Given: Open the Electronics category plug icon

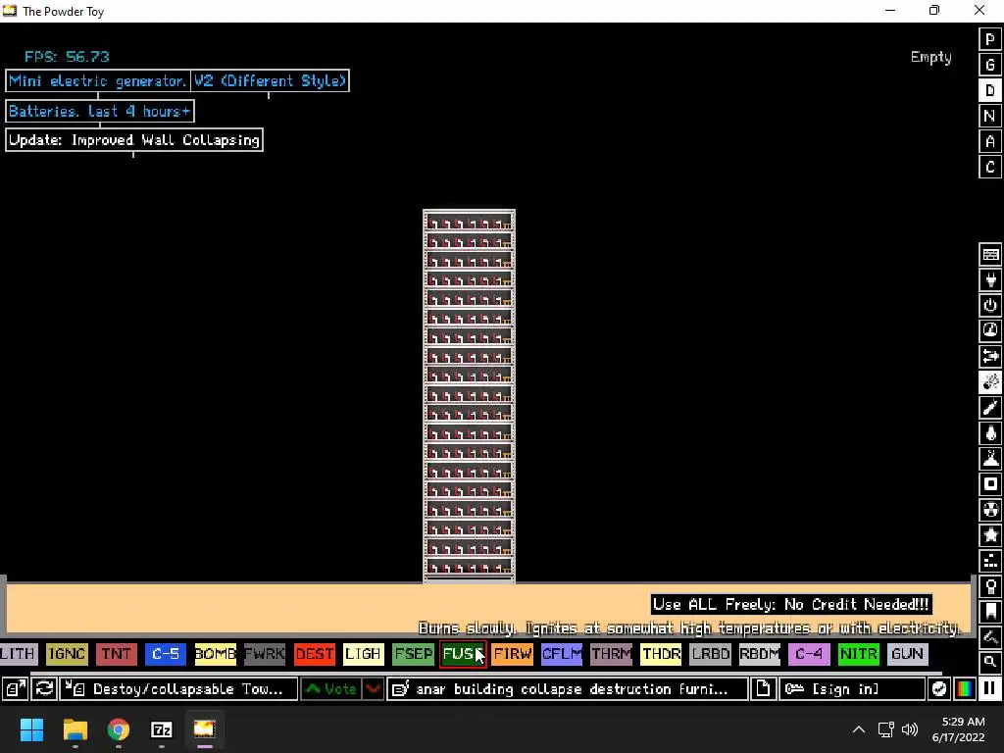Looking at the screenshot, I should coord(990,279).
